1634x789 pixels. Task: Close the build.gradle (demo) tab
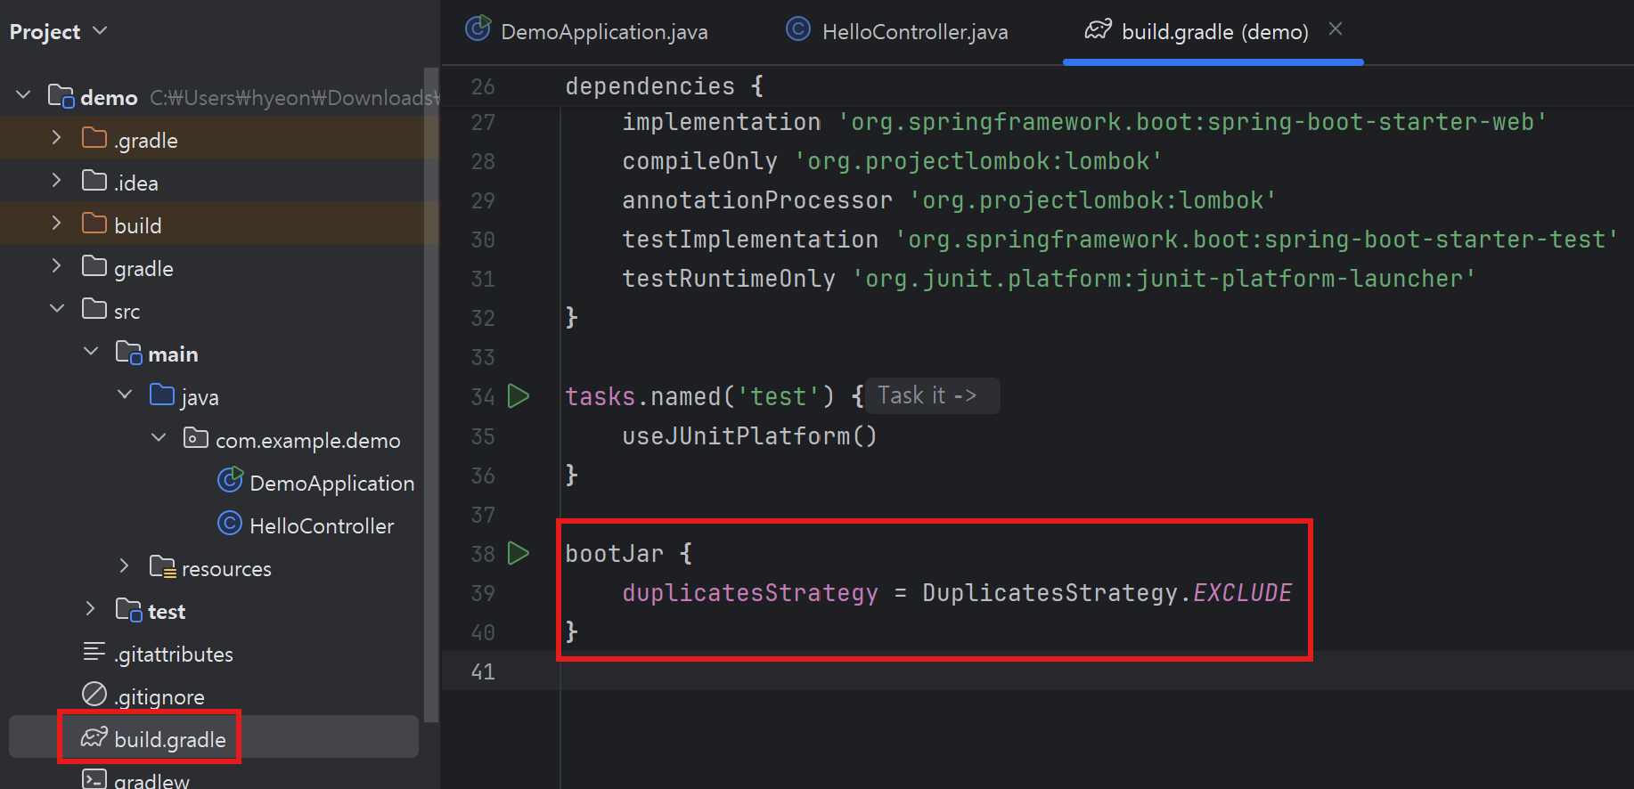[1336, 29]
